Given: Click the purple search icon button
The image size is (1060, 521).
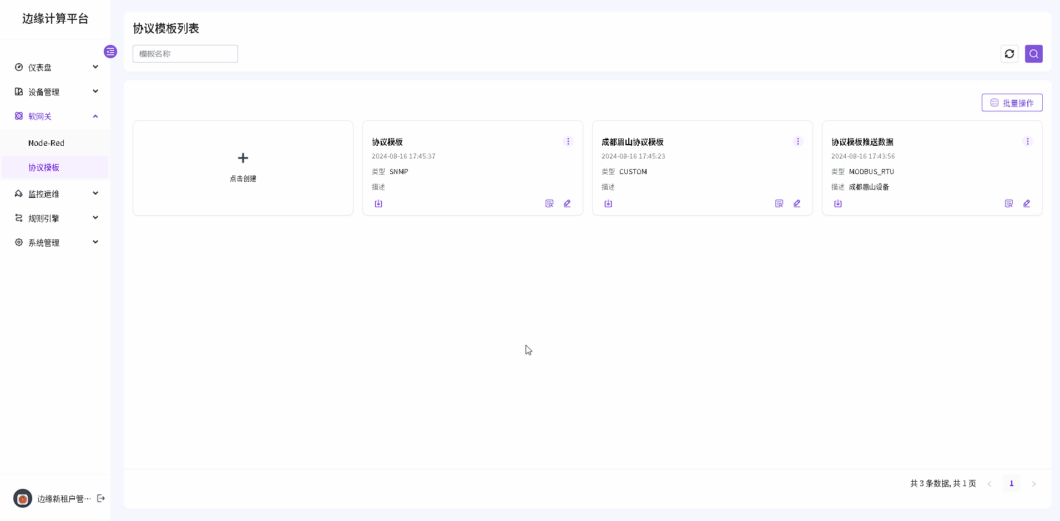Looking at the screenshot, I should click(1033, 54).
